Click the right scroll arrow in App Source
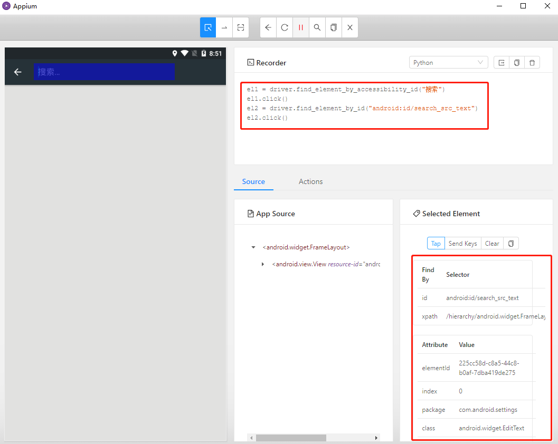Image resolution: width=558 pixels, height=444 pixels. 376,438
